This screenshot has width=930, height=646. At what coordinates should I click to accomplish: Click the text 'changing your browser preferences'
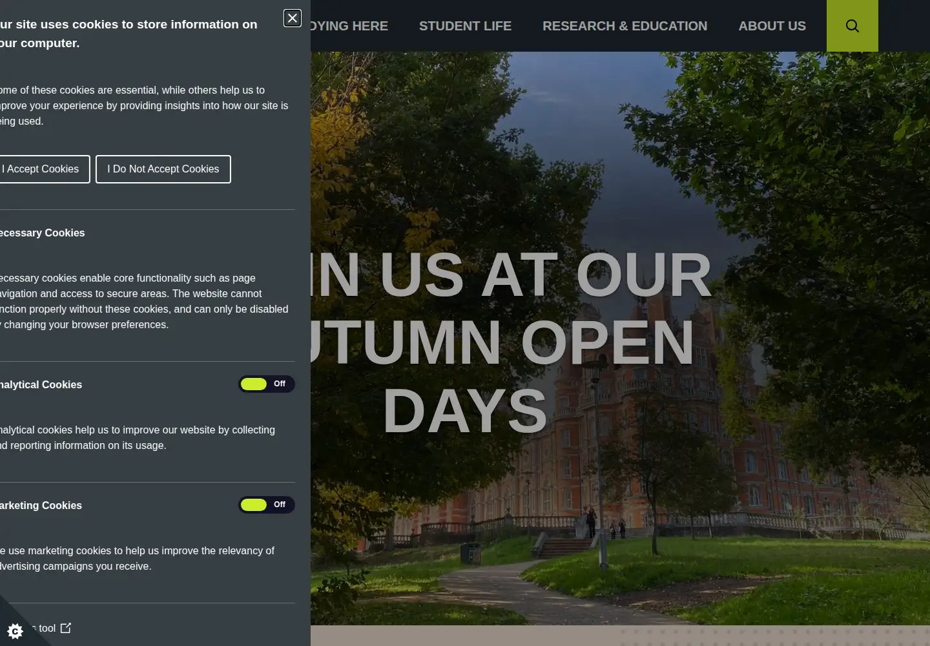pos(87,324)
